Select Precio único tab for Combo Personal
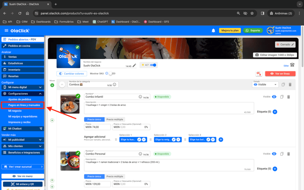Image resolution: width=304 pixels, height=190 pixels. [94, 176]
